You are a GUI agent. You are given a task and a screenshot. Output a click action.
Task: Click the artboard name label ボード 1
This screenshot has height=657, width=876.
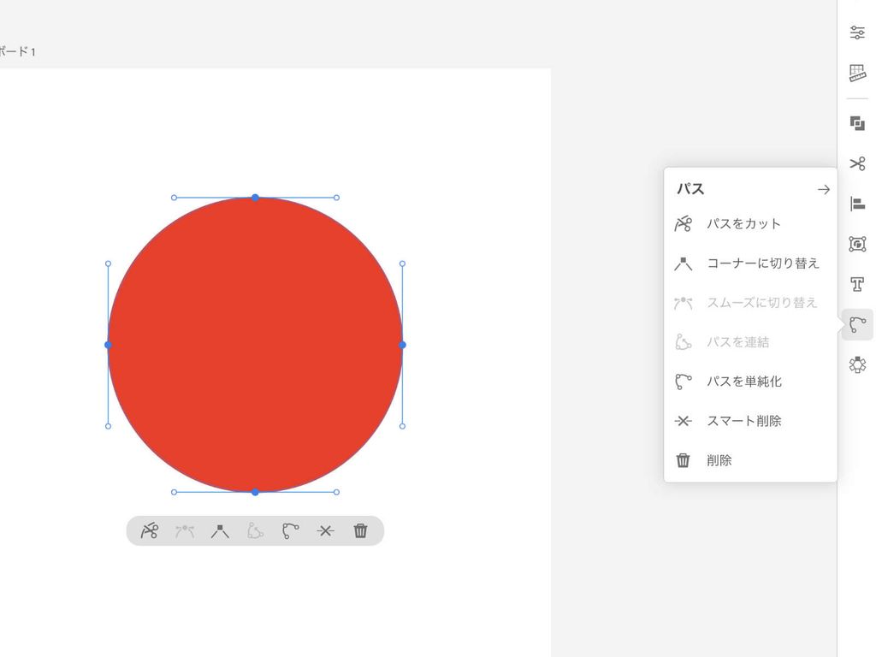(x=17, y=52)
